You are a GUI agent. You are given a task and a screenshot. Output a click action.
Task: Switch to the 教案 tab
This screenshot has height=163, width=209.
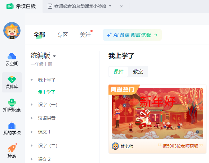tap(138, 72)
